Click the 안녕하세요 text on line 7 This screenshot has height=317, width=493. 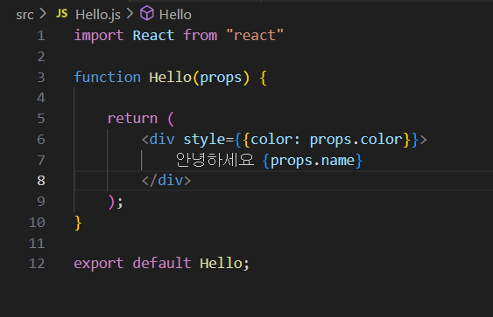pos(215,160)
